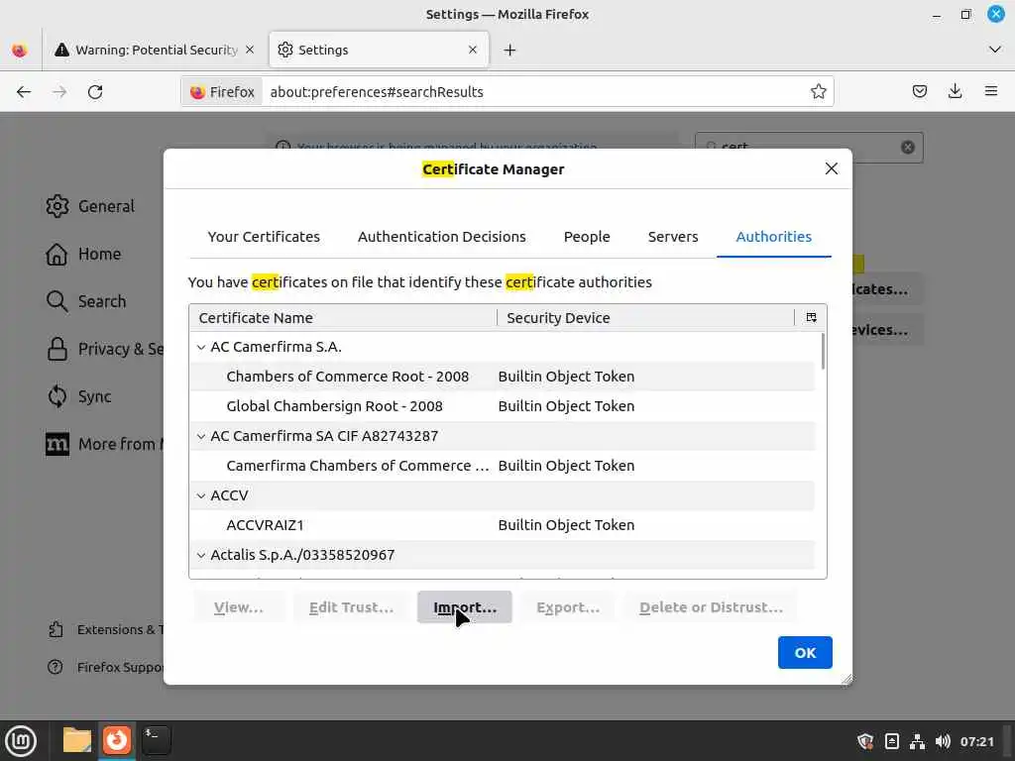Open a new tab with the plus icon

click(x=509, y=50)
